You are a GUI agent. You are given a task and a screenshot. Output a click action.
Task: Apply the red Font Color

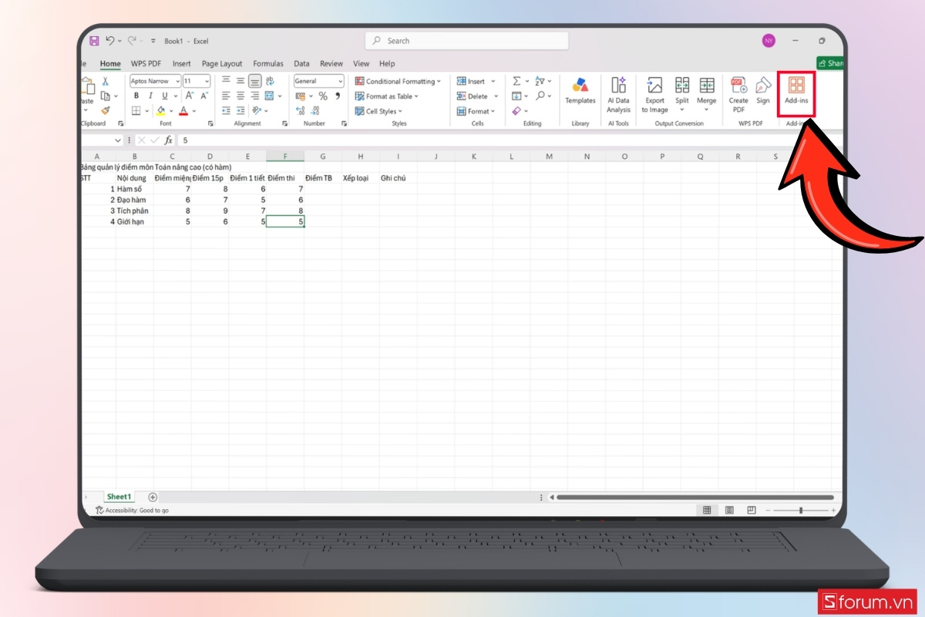[183, 111]
